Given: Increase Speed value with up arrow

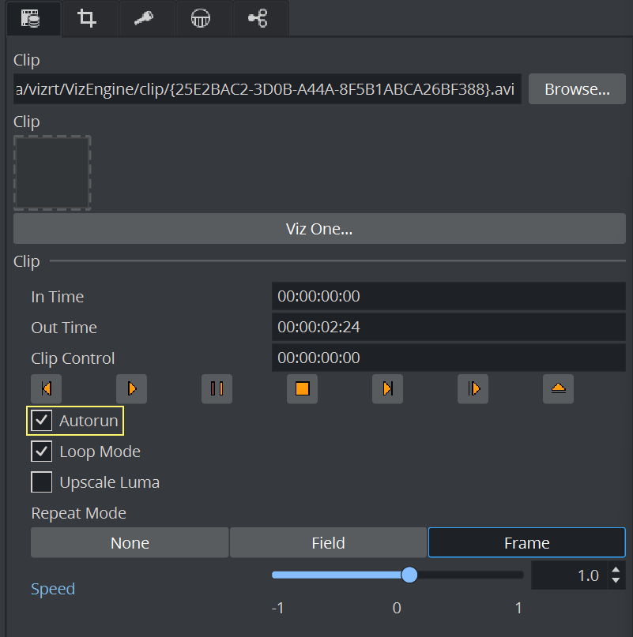Looking at the screenshot, I should point(616,569).
